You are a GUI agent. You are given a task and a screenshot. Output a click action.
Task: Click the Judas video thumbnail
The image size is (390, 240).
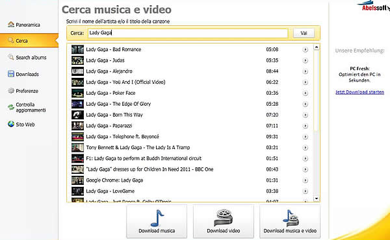77,60
